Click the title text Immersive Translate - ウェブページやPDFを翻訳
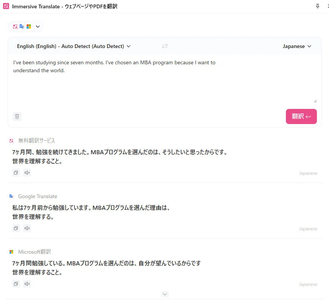Viewport: 329px width, 301px height. tap(65, 6)
